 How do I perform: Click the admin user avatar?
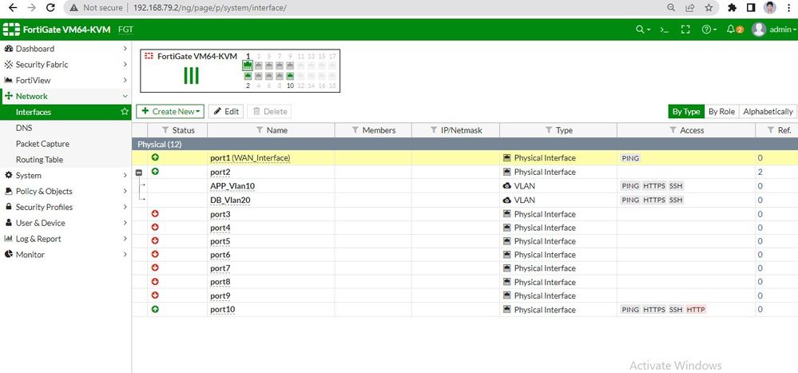(759, 30)
